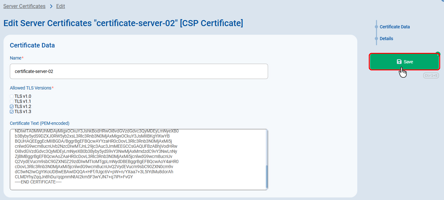Click the Ctrl+S shortcut badge
Image resolution: width=444 pixels, height=200 pixels.
(431, 76)
